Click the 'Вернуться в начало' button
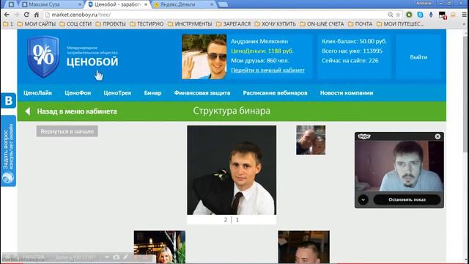Viewport: 469px width, 264px height. pyautogui.click(x=67, y=131)
